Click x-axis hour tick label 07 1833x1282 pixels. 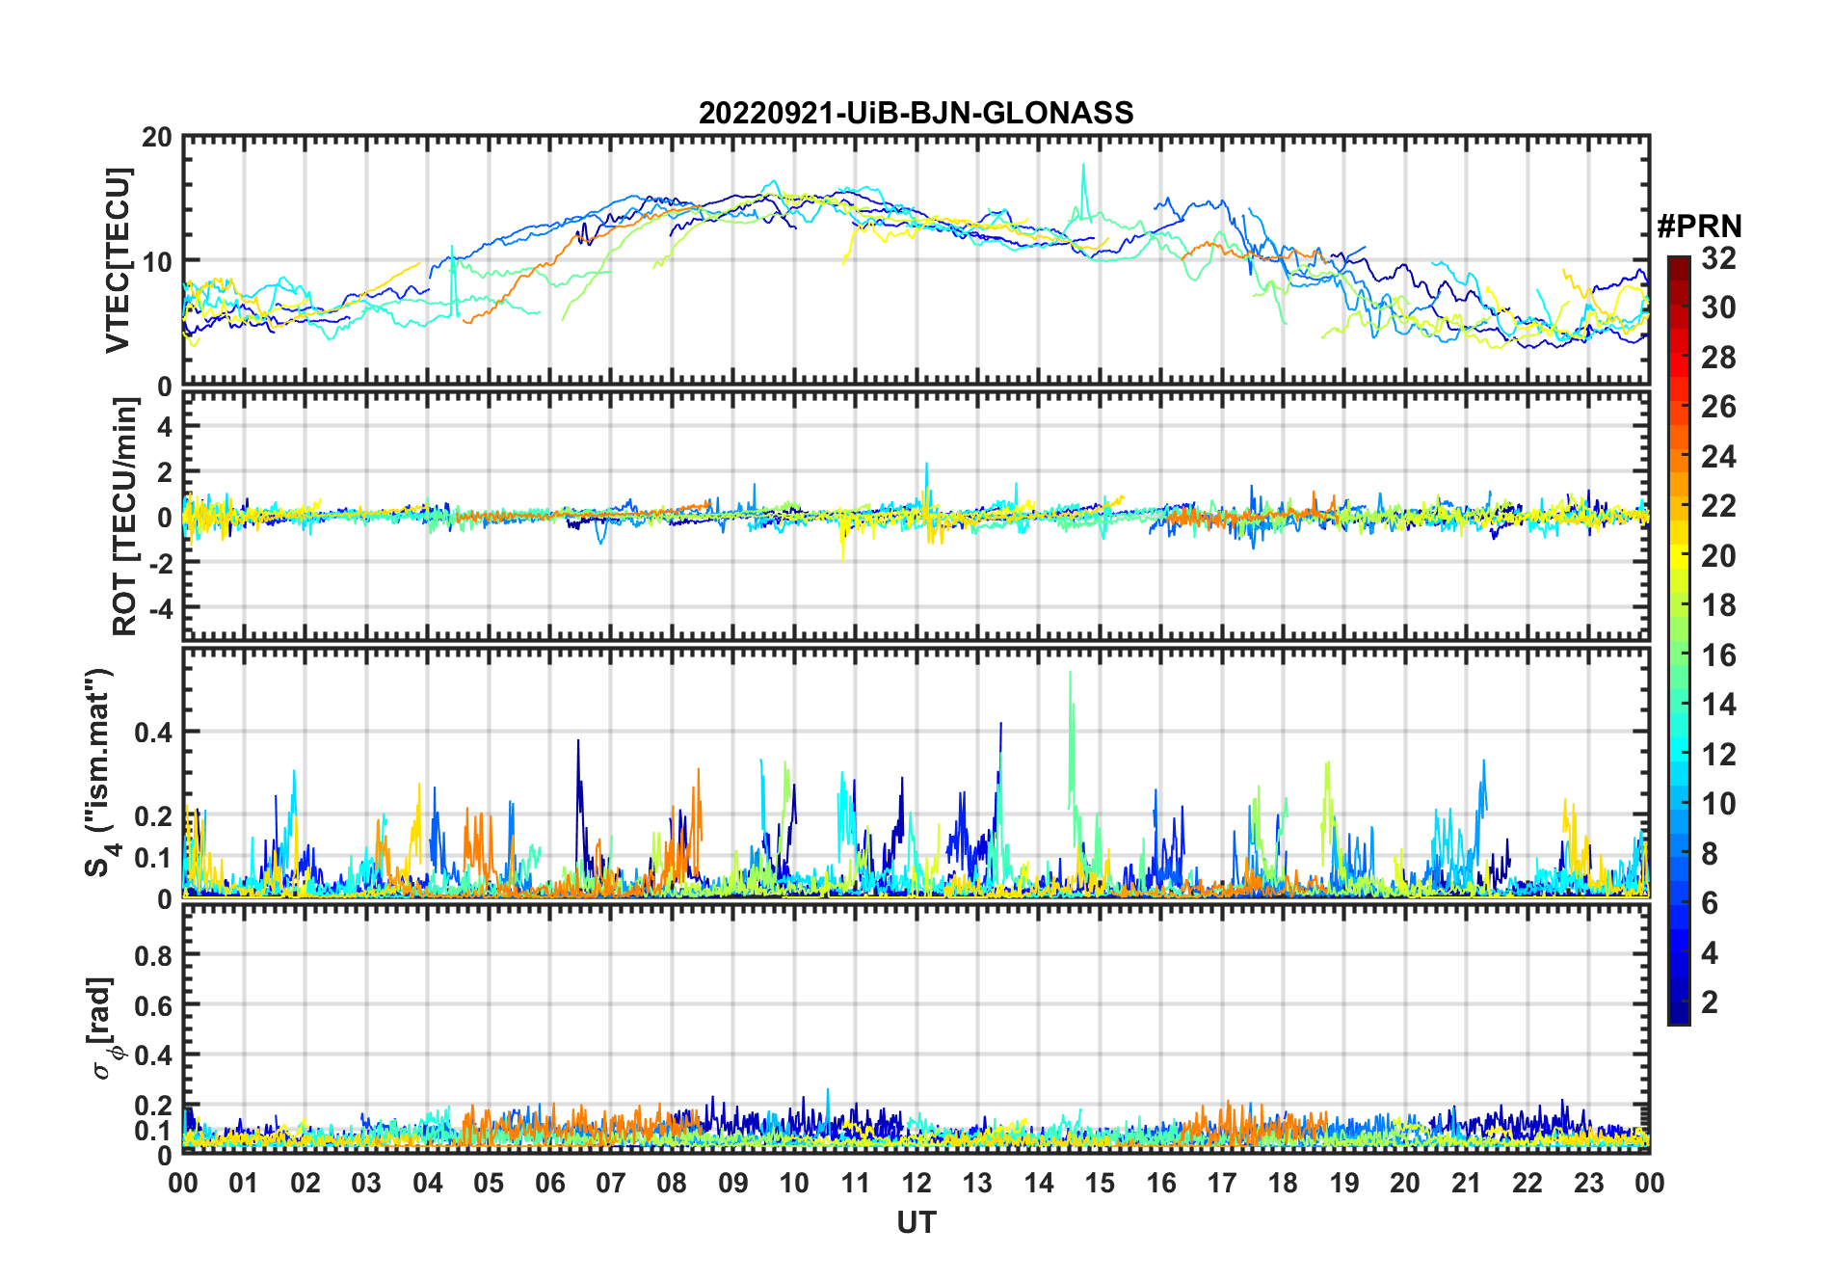[x=611, y=1183]
